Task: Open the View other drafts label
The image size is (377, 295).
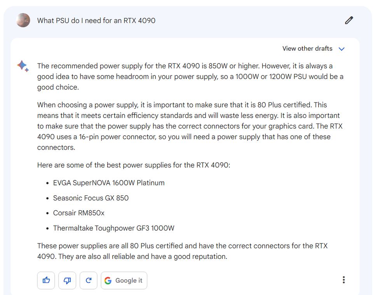Action: coord(307,49)
